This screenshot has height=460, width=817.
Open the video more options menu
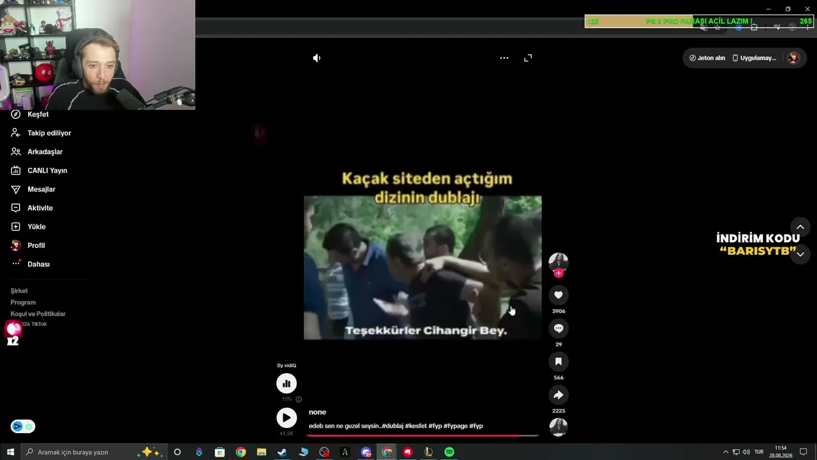(504, 58)
